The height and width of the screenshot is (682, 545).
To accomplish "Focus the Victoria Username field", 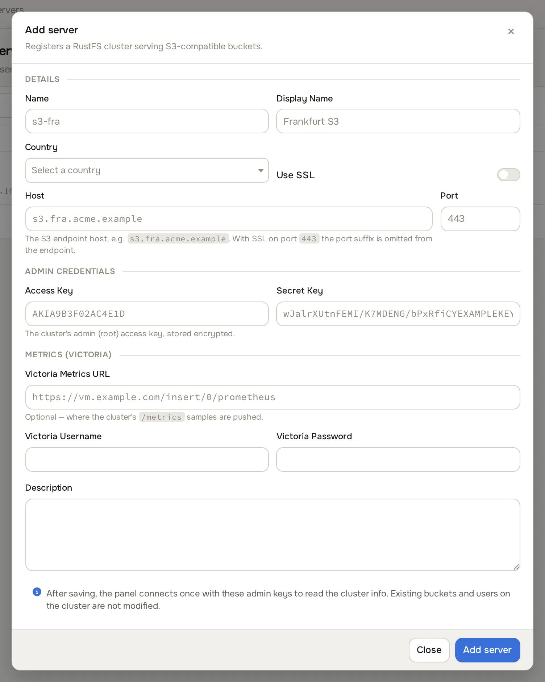I will pyautogui.click(x=147, y=459).
